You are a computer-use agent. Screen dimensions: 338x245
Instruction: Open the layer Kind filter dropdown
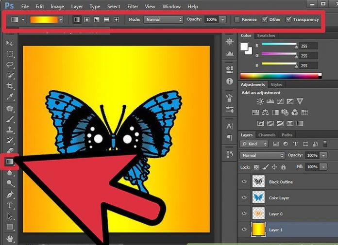(254, 144)
